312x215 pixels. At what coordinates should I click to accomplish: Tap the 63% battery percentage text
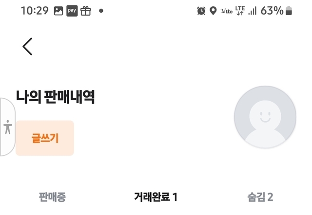(x=272, y=11)
